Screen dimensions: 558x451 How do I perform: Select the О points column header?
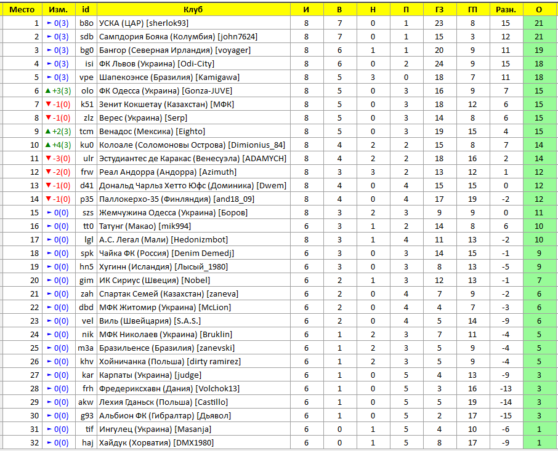(x=540, y=10)
